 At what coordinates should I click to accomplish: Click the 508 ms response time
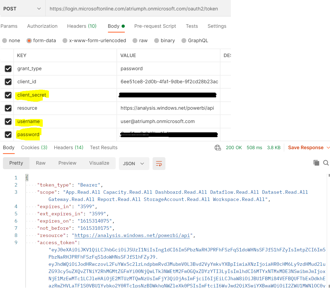254,148
